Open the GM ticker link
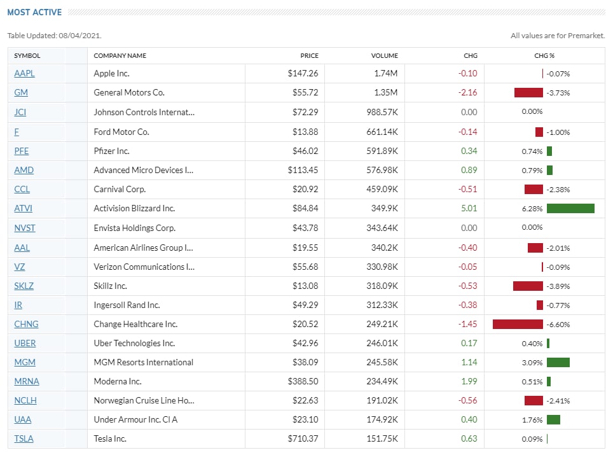 pyautogui.click(x=21, y=92)
